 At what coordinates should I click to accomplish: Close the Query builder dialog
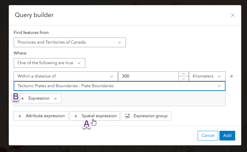[232, 15]
